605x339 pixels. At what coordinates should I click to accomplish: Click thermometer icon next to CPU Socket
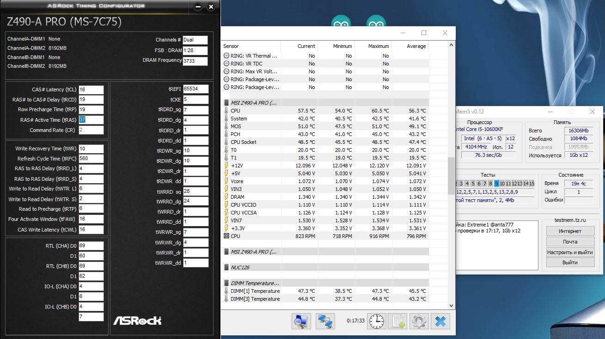pyautogui.click(x=226, y=142)
